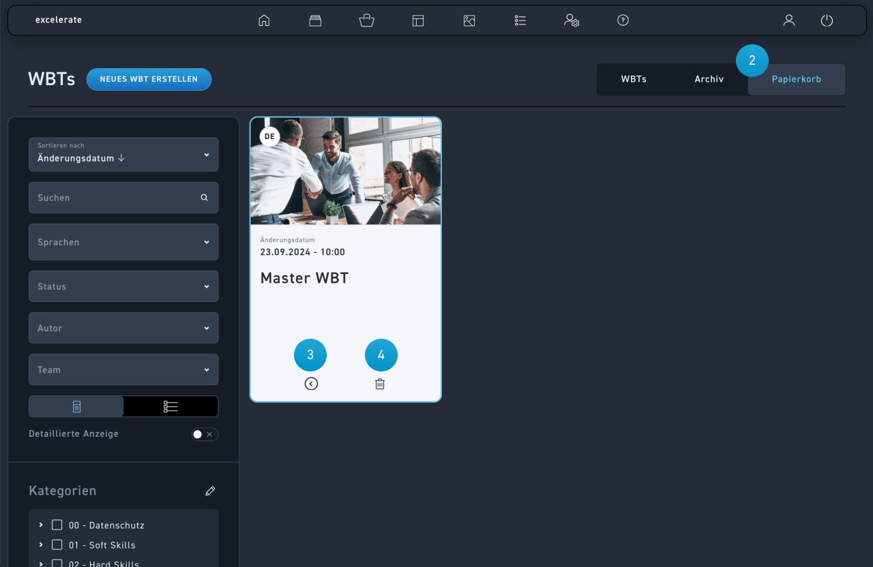Open the media image library icon
Image resolution: width=873 pixels, height=567 pixels.
coord(469,20)
